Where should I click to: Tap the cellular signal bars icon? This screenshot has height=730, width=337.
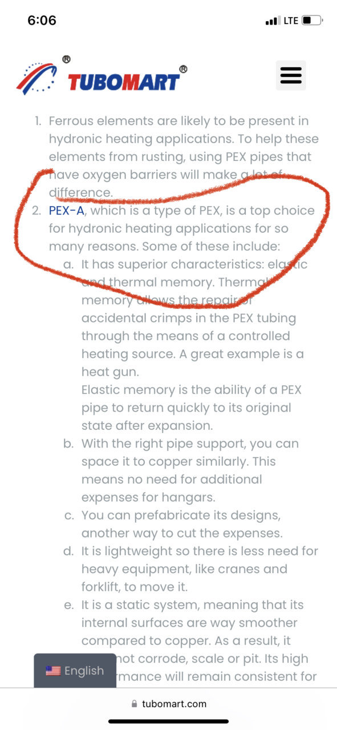pyautogui.click(x=273, y=21)
